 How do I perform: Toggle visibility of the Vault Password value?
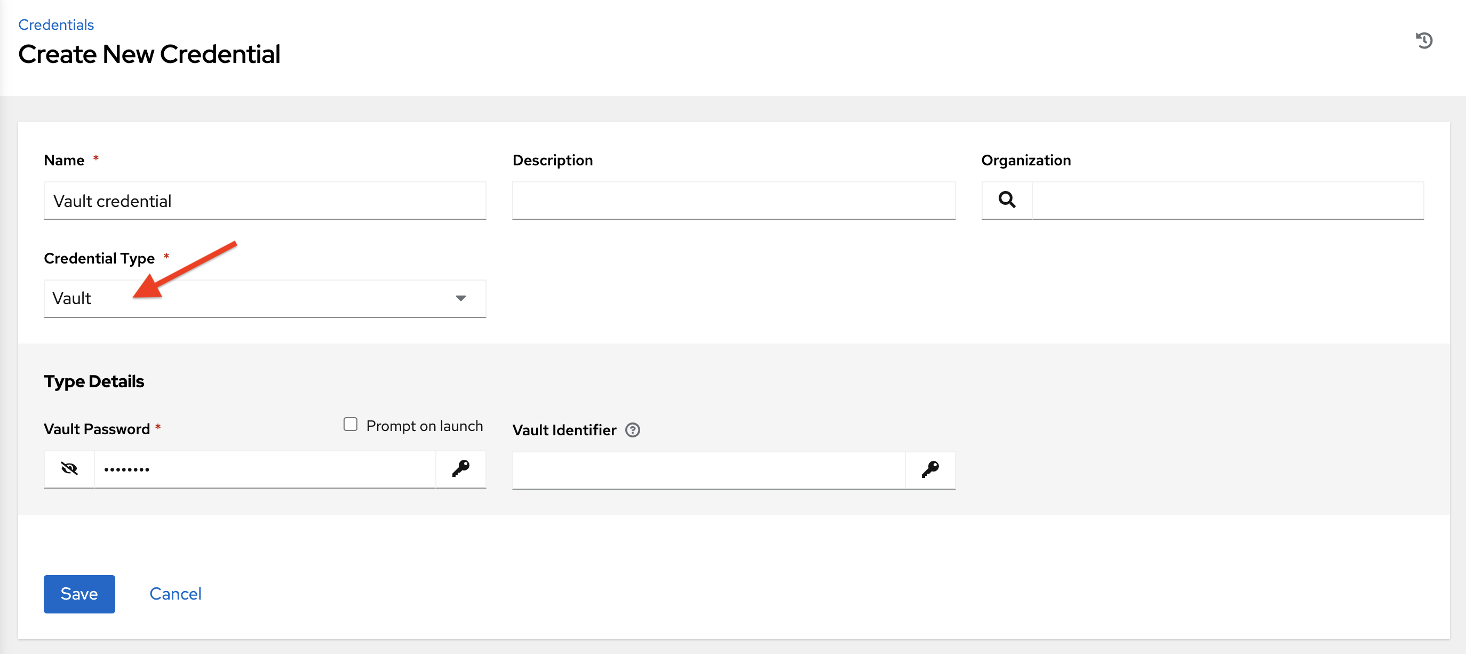pyautogui.click(x=69, y=469)
